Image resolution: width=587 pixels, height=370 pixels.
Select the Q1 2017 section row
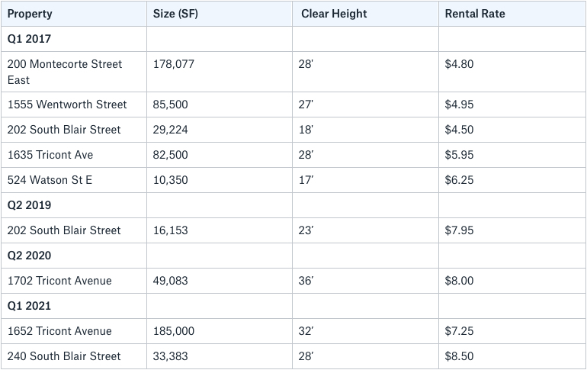(293, 39)
